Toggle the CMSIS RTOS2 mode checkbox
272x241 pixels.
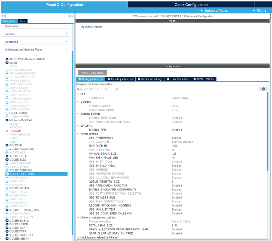[x=83, y=27]
